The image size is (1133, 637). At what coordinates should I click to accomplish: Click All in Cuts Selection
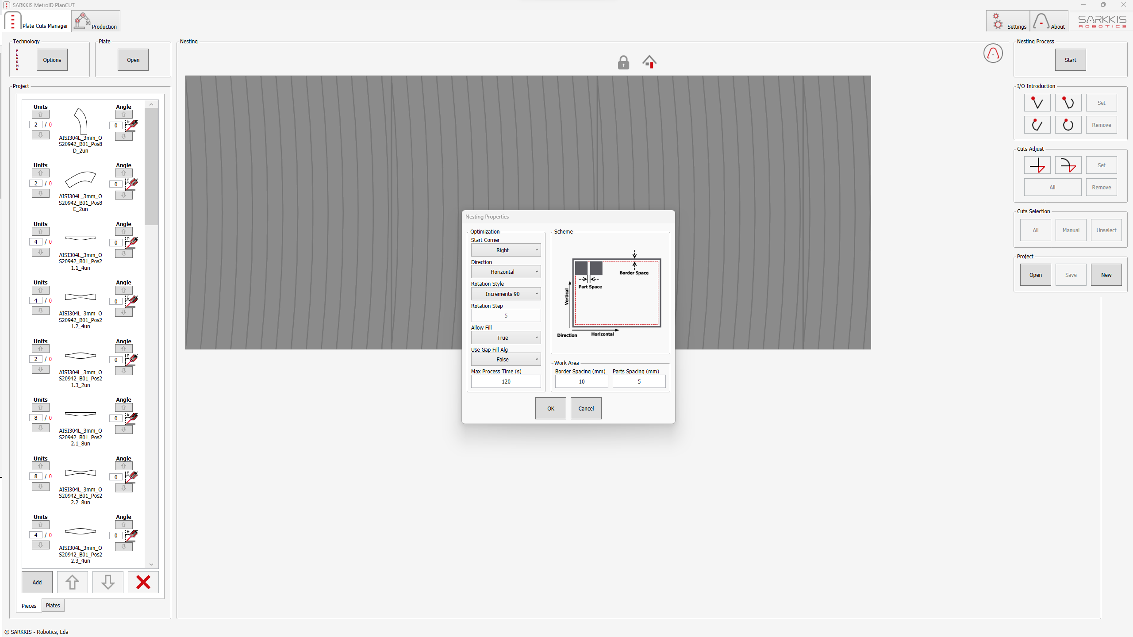pos(1035,230)
